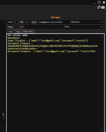The image size is (106, 132).
Task: Enable the Proxy checkbox
Action: pyautogui.click(x=17, y=27)
